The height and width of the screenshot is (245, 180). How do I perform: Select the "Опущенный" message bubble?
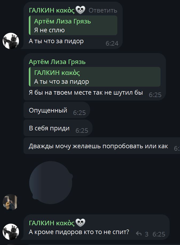coord(57,110)
